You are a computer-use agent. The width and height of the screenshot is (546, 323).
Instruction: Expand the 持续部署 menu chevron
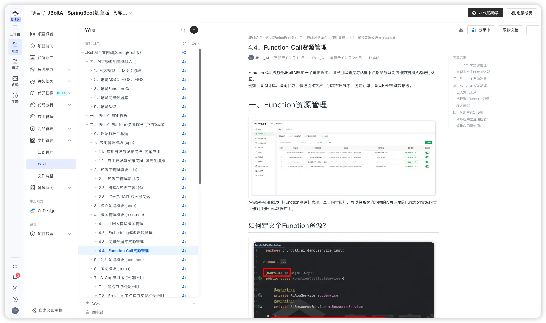69,81
